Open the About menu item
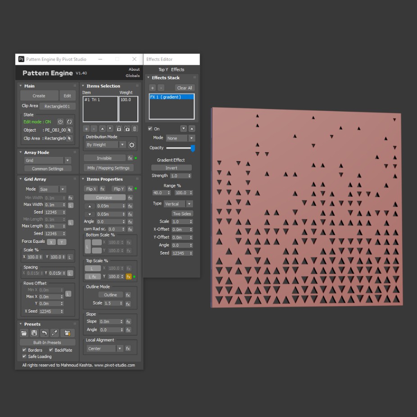Screen dimensions: 417x417 (134, 69)
